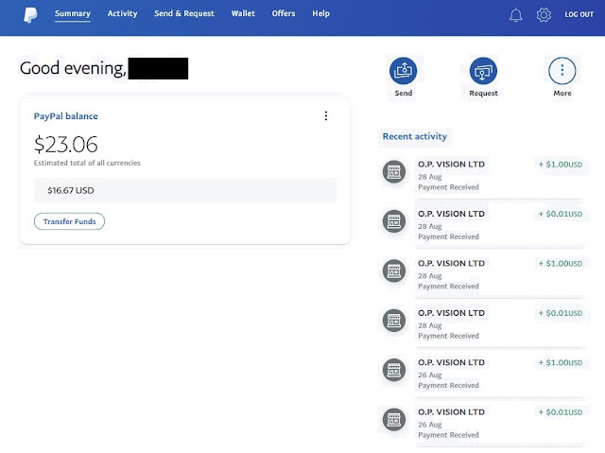Click merchant icon of second 28 Aug +$1.00 payment

pos(394,270)
